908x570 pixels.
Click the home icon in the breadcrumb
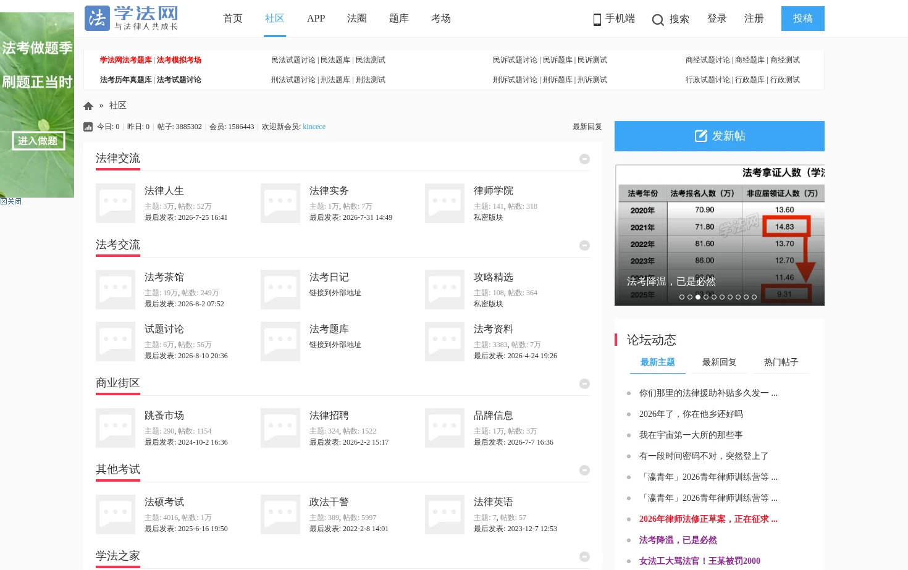88,106
